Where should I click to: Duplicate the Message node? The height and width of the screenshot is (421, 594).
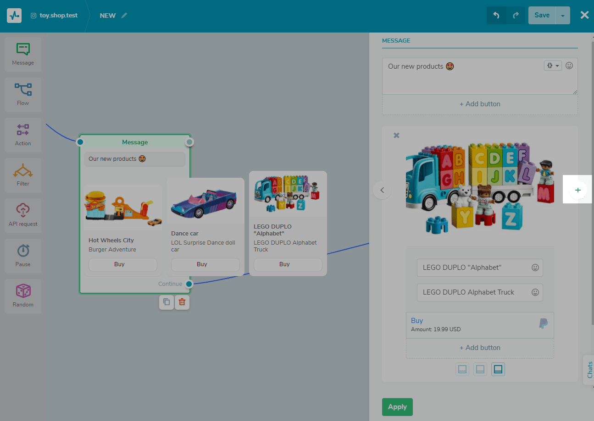167,302
